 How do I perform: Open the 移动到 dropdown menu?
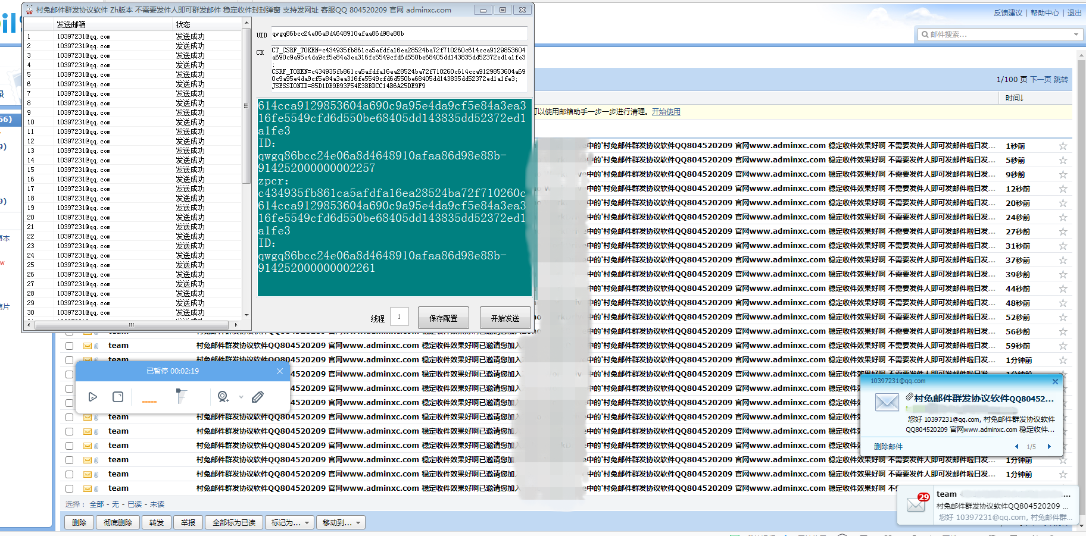[341, 522]
